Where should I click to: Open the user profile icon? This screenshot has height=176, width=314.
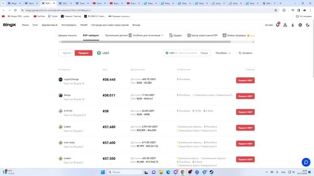(285, 25)
